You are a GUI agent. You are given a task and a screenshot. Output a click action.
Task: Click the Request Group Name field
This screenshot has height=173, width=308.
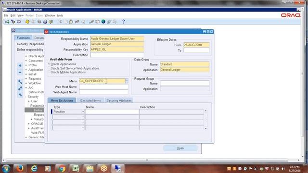185,83
